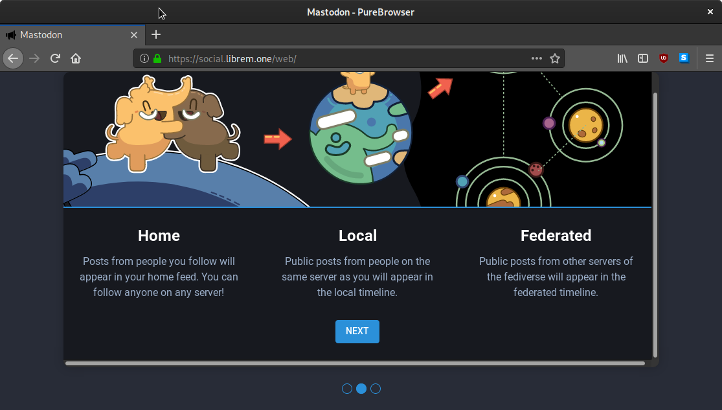Click the Home heading
Image resolution: width=722 pixels, height=410 pixels.
[x=159, y=235]
